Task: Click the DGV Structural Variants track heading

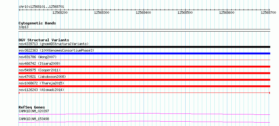Action: tap(44, 40)
